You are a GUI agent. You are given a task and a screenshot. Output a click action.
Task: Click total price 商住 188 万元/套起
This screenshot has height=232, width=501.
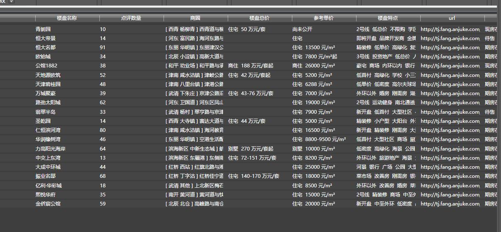point(250,66)
